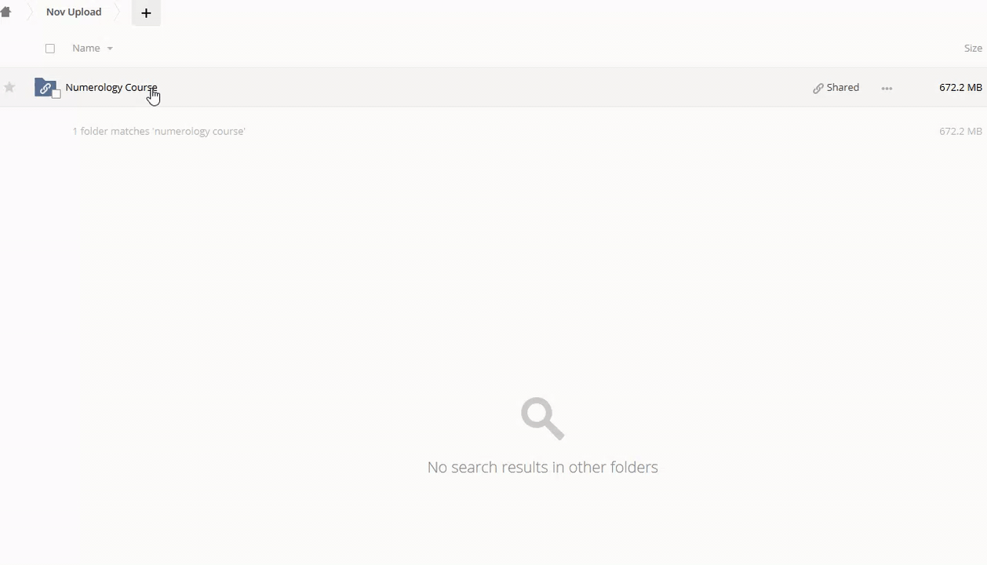The width and height of the screenshot is (987, 565).
Task: Click 'No search results in other folders' text
Action: click(x=543, y=467)
